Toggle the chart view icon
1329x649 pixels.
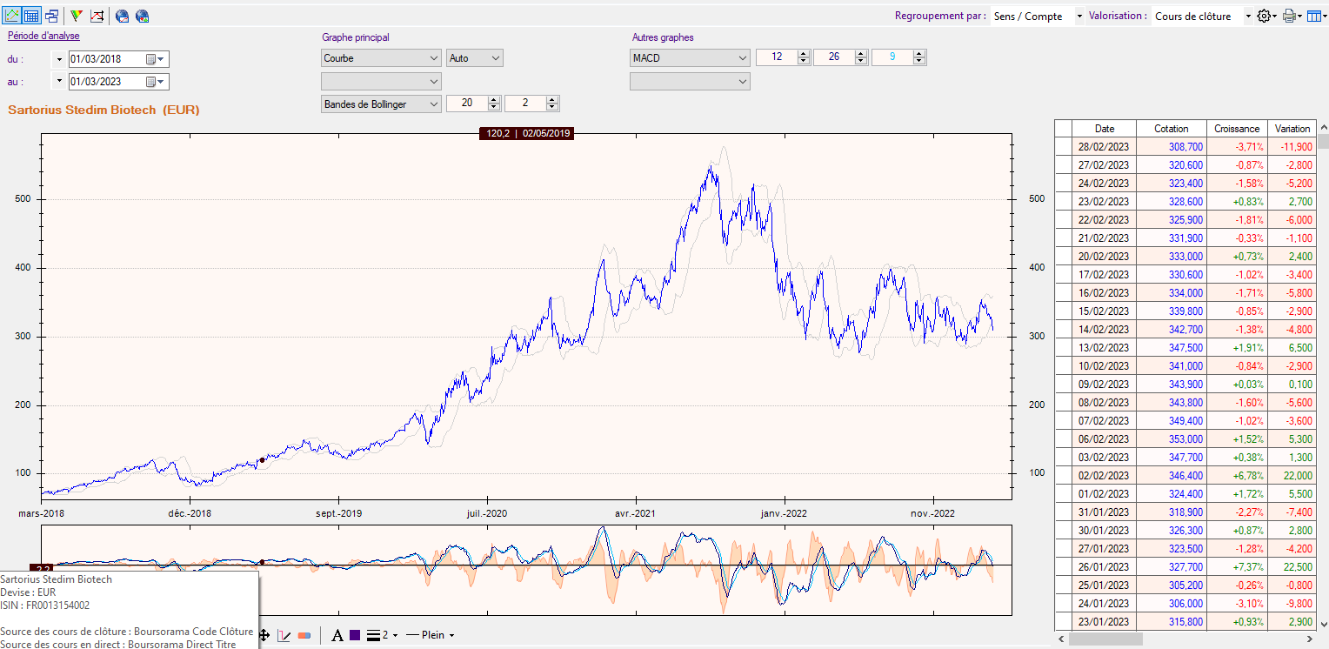[12, 16]
